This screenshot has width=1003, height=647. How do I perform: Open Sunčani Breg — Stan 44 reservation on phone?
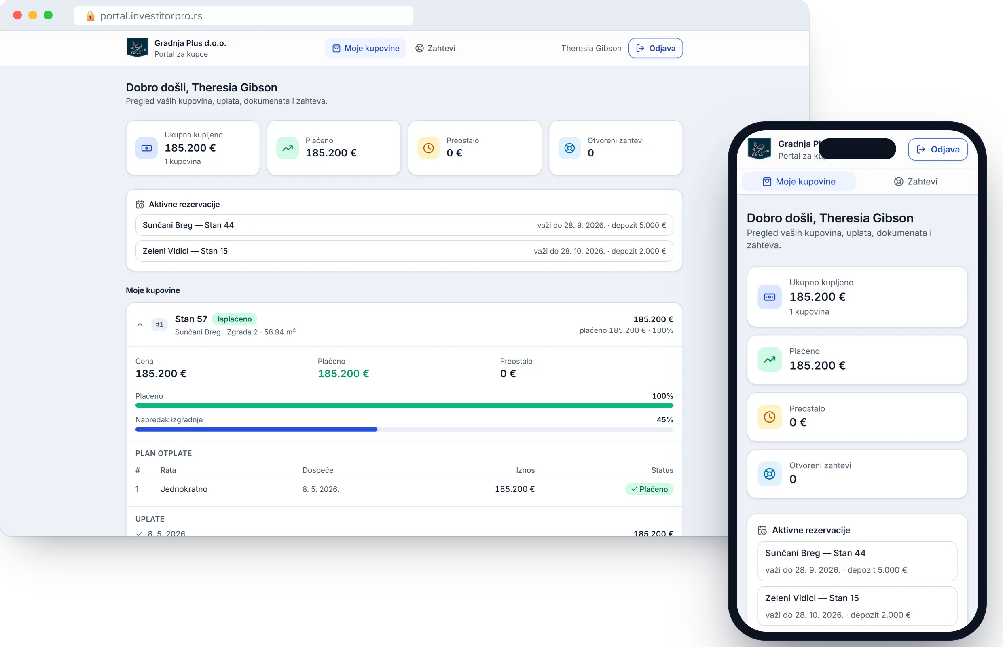[857, 561]
